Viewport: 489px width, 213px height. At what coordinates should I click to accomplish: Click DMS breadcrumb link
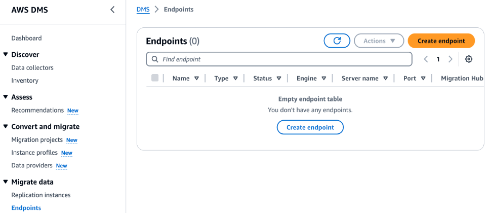click(142, 10)
